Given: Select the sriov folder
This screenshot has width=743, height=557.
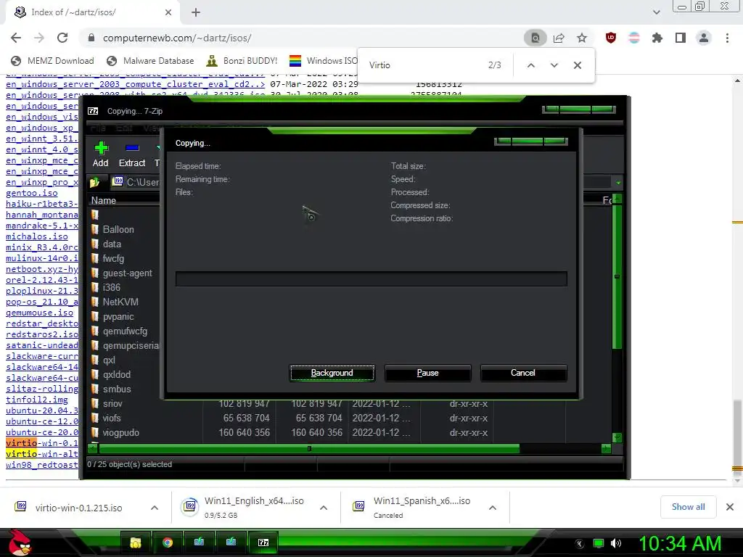Looking at the screenshot, I should click(x=112, y=403).
